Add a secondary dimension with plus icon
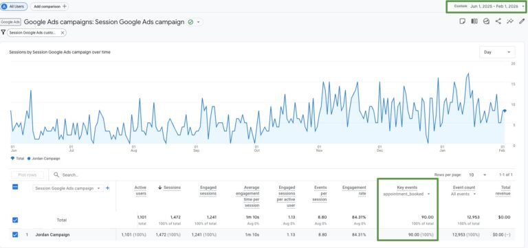Image resolution: width=528 pixels, height=248 pixels. tap(108, 188)
